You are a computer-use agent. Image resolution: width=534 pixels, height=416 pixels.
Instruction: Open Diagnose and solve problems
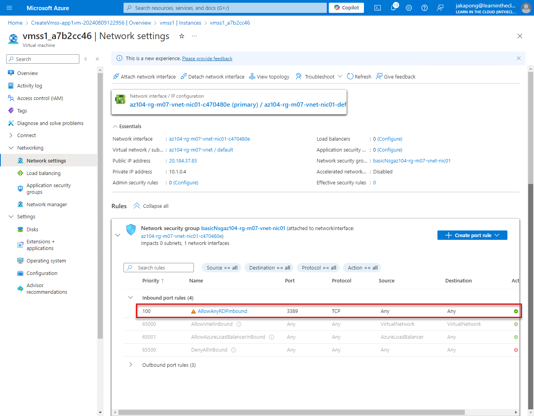(50, 123)
